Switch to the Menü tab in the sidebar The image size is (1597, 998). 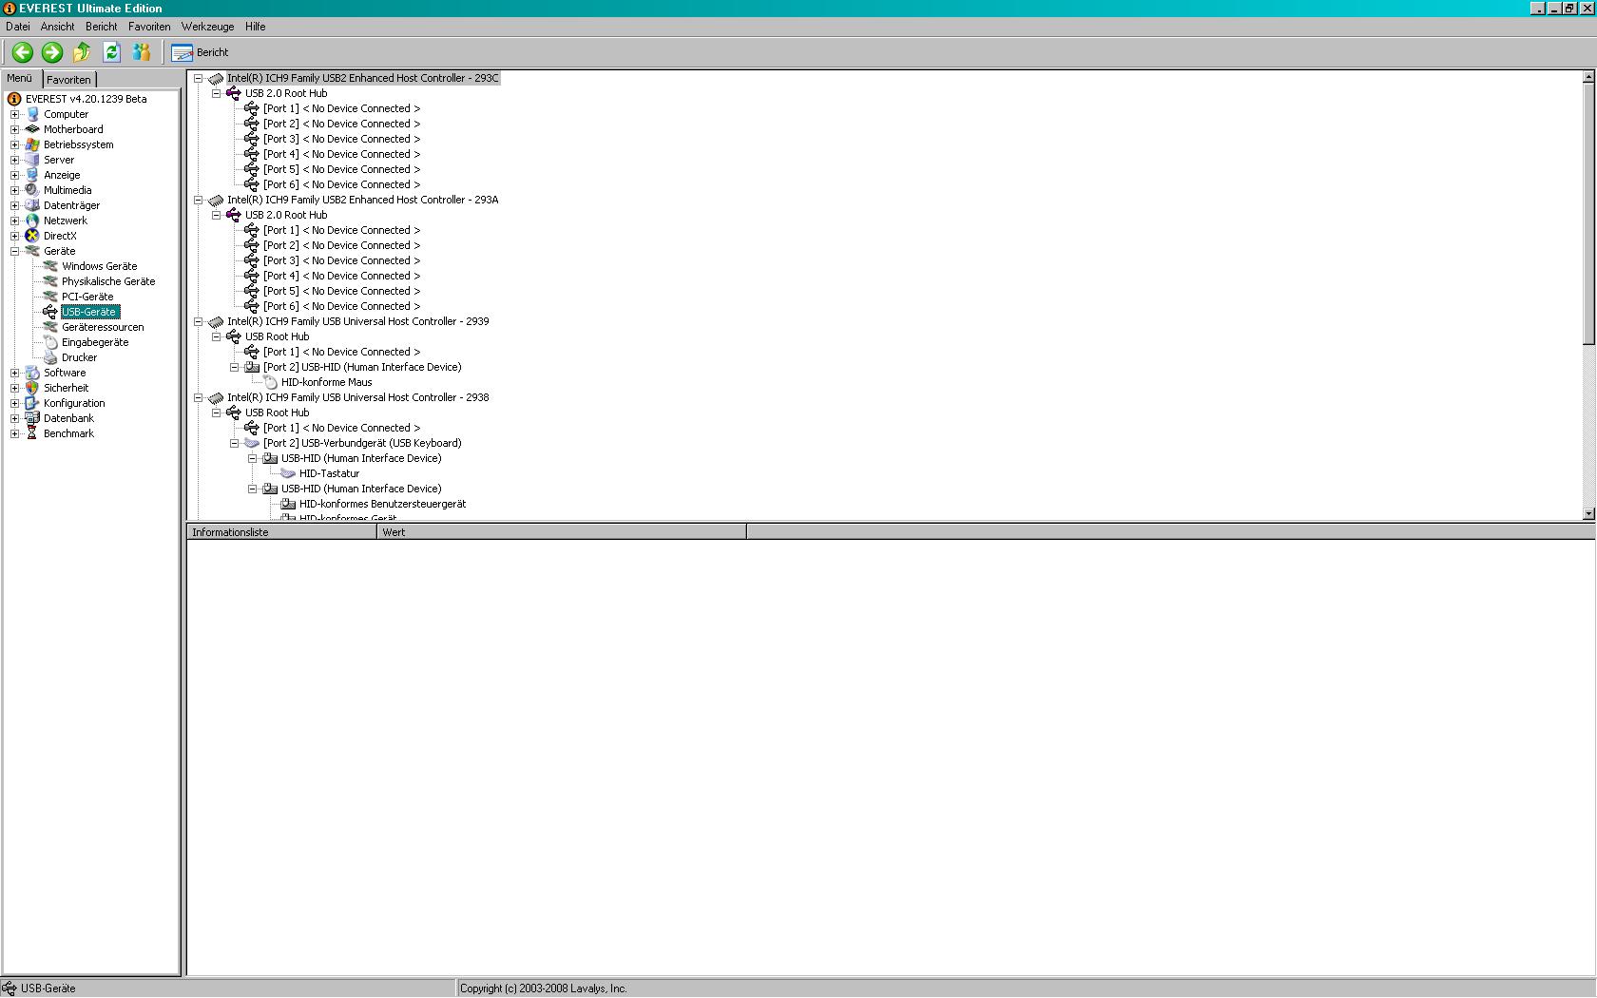[x=20, y=79]
